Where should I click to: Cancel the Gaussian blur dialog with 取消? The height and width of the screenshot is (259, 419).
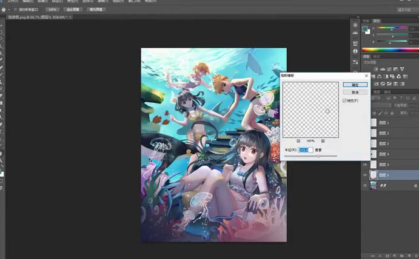(x=355, y=93)
